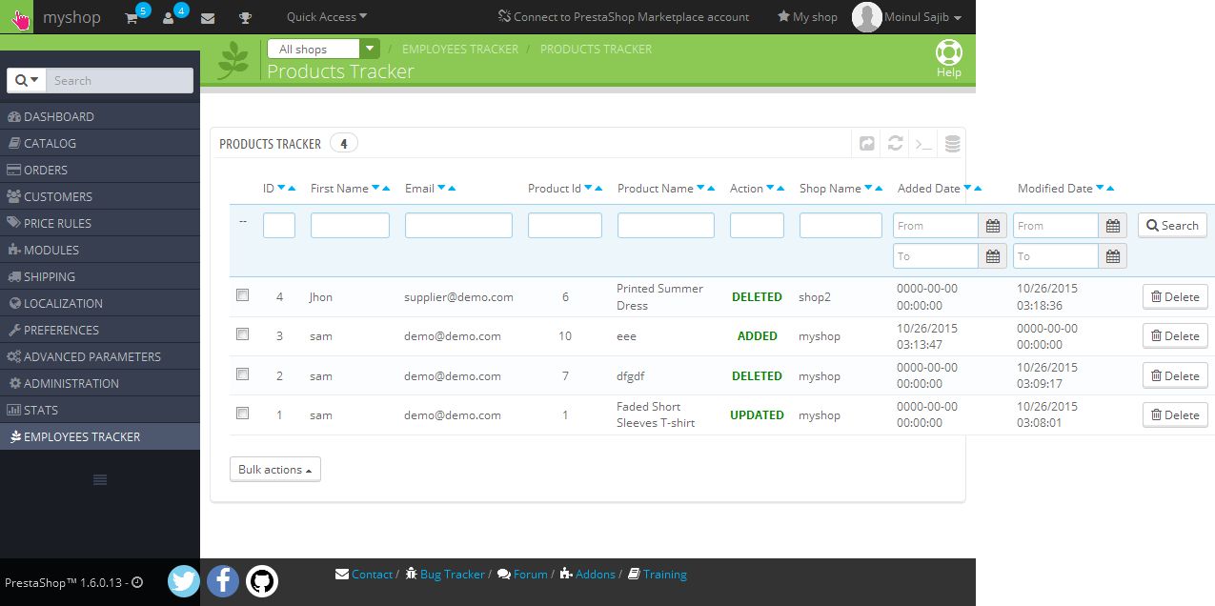The height and width of the screenshot is (606, 1215).
Task: Open the shopping cart orders notification icon
Action: [x=132, y=17]
